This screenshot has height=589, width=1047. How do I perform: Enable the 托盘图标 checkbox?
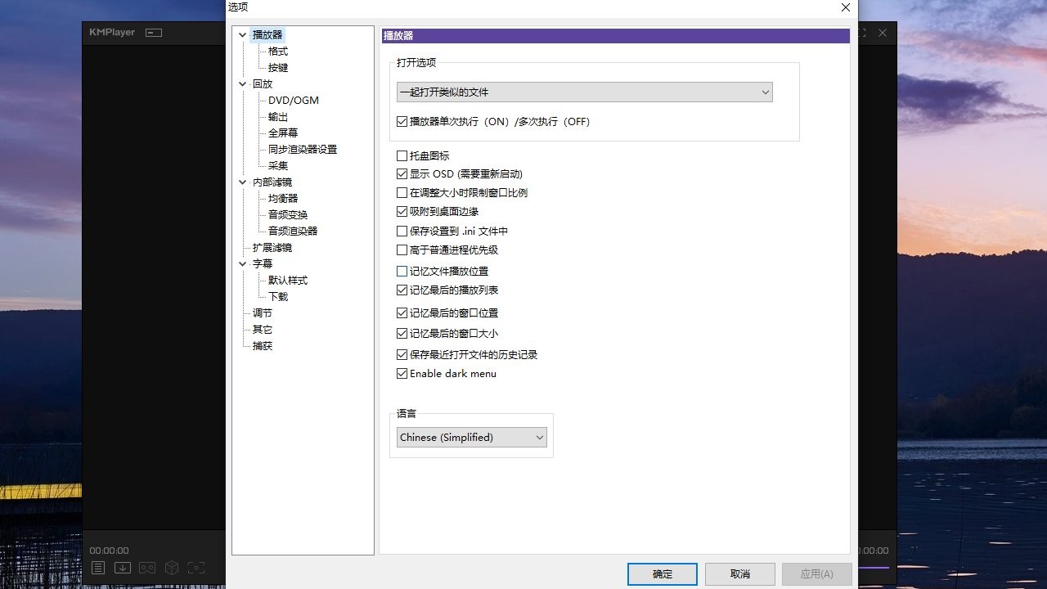(x=402, y=155)
